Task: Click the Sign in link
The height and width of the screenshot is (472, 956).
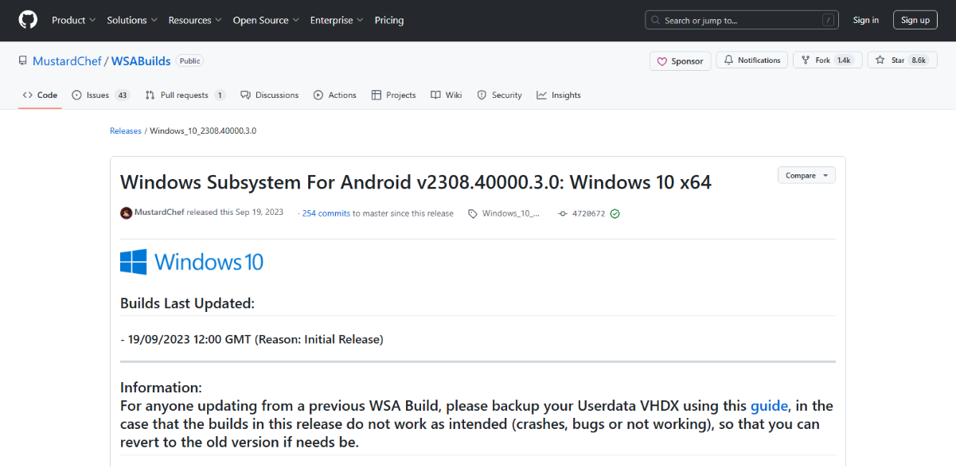Action: point(866,20)
